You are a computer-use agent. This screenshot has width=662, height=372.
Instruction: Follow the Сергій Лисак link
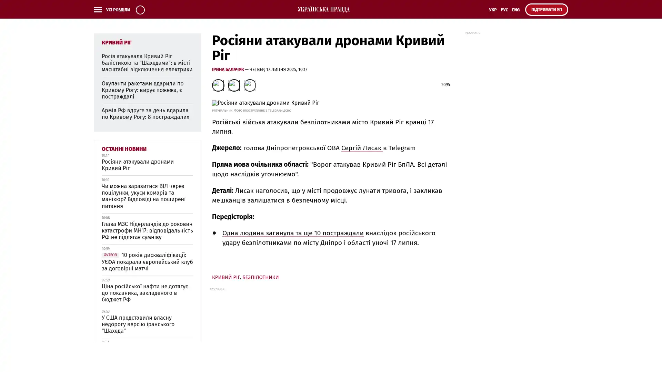[x=361, y=148]
